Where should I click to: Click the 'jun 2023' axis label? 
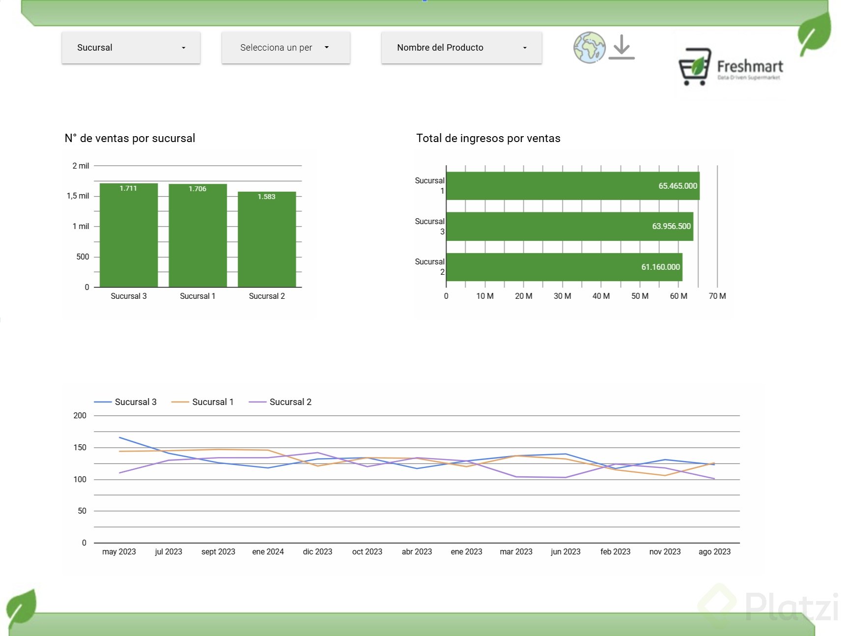point(565,551)
